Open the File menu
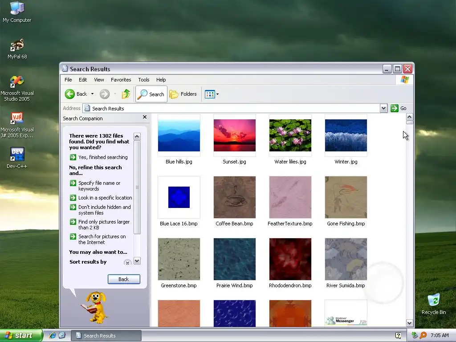 click(x=68, y=80)
